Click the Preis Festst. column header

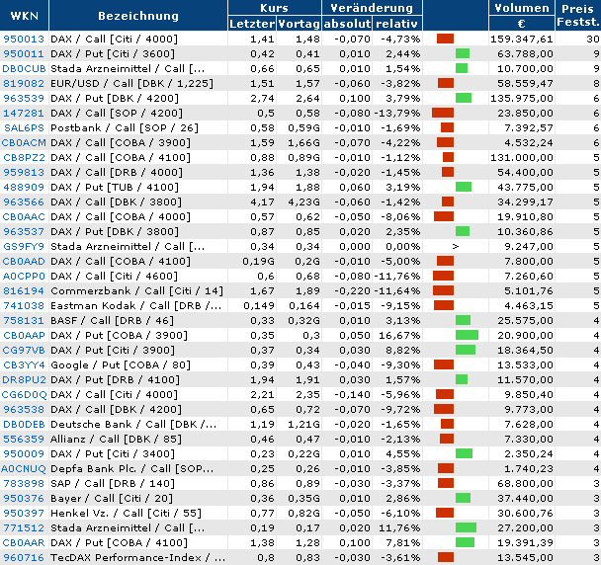(578, 16)
